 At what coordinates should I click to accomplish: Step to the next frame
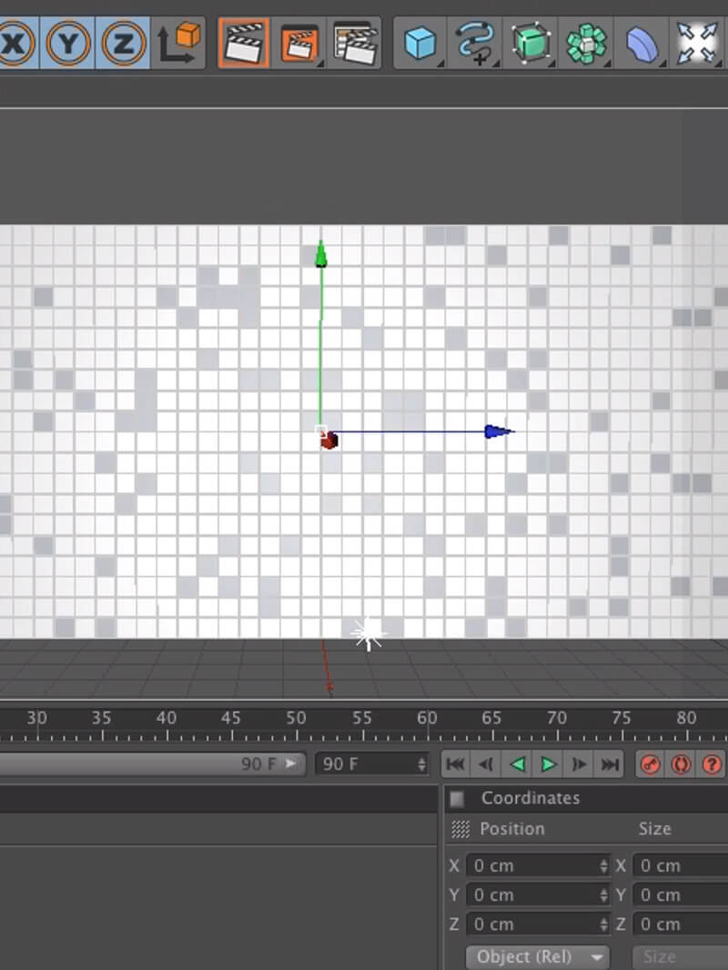tap(579, 764)
